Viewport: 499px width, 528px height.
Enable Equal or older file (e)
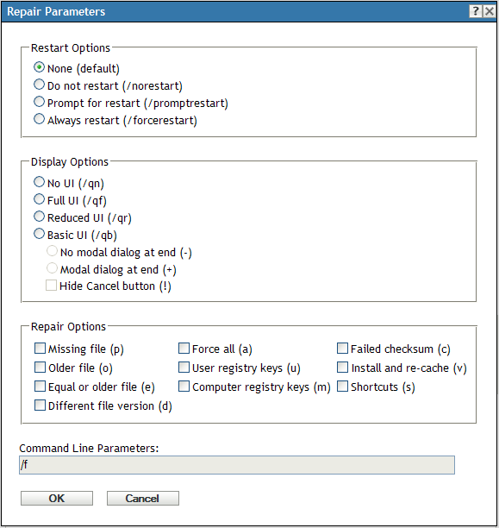coord(40,387)
